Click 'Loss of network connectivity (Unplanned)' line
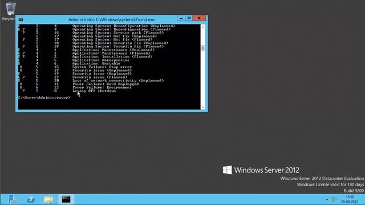Screen dimensions: 365x205 pyautogui.click(x=118, y=81)
